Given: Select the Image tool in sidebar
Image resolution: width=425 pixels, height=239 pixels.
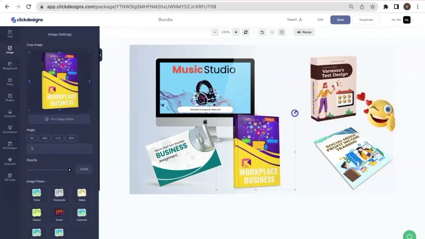Looking at the screenshot, I should tap(10, 50).
